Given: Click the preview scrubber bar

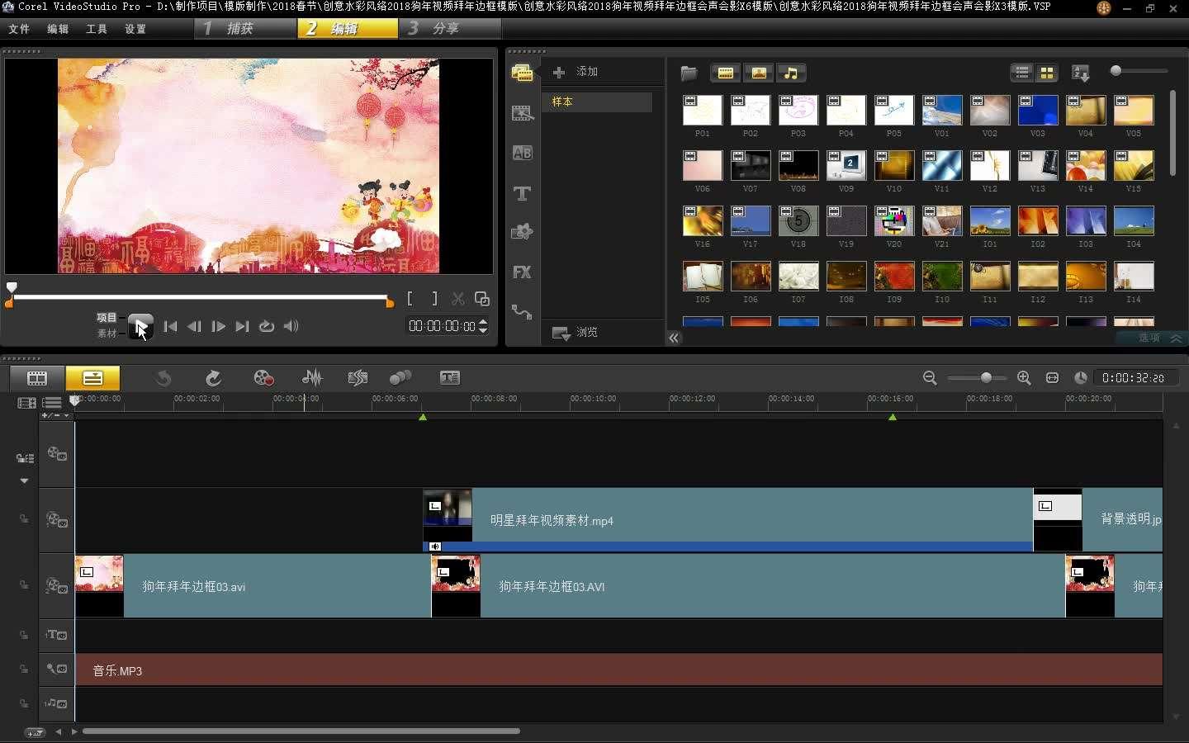Looking at the screenshot, I should coord(200,296).
